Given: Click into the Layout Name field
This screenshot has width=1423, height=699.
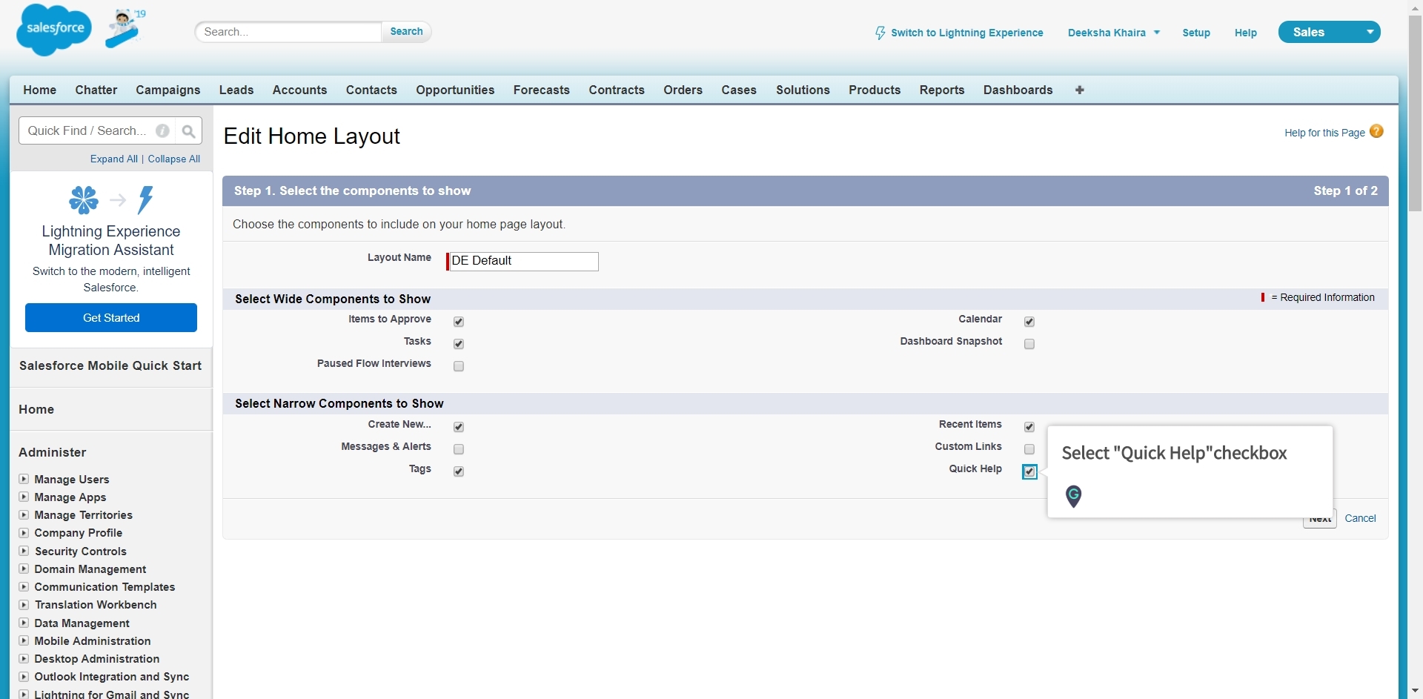Looking at the screenshot, I should [523, 261].
